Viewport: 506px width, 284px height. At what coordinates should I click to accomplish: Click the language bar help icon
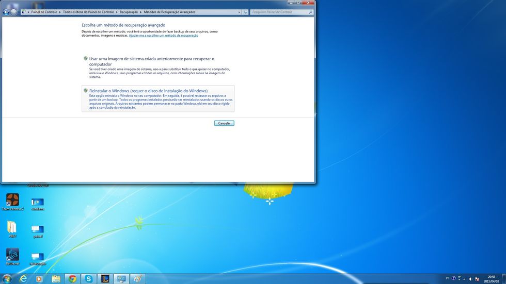[x=453, y=278]
